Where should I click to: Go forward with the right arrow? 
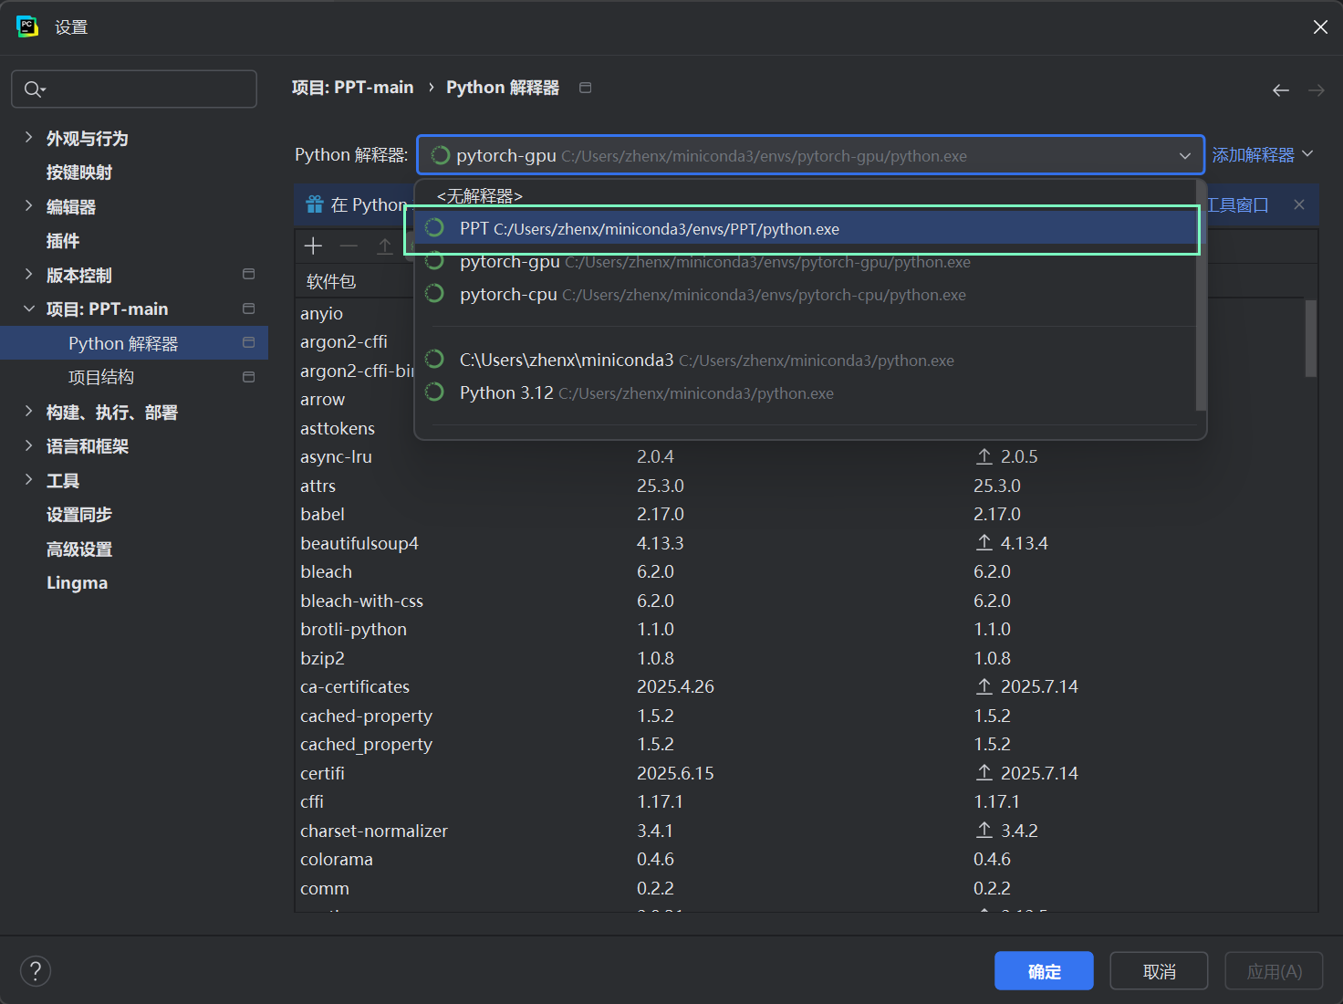coord(1317,90)
